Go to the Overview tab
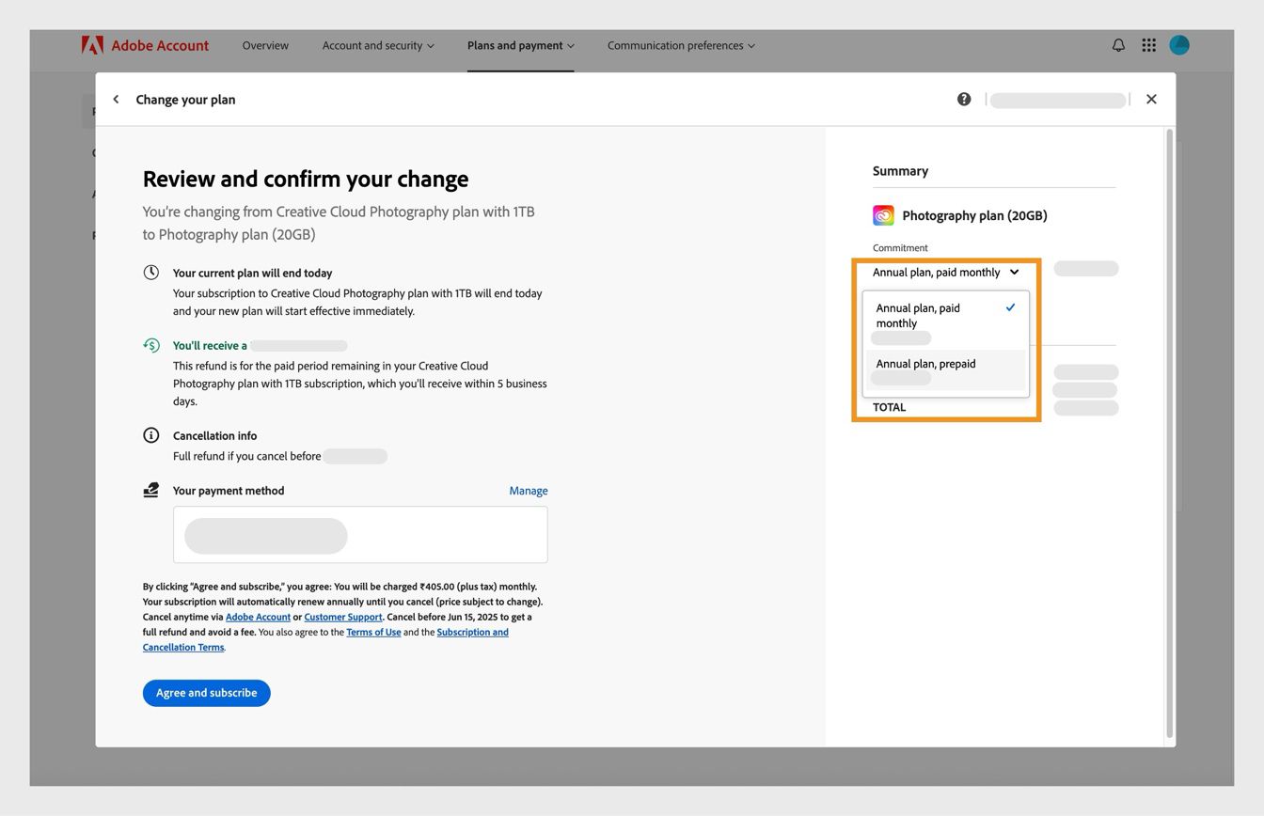 coord(265,45)
